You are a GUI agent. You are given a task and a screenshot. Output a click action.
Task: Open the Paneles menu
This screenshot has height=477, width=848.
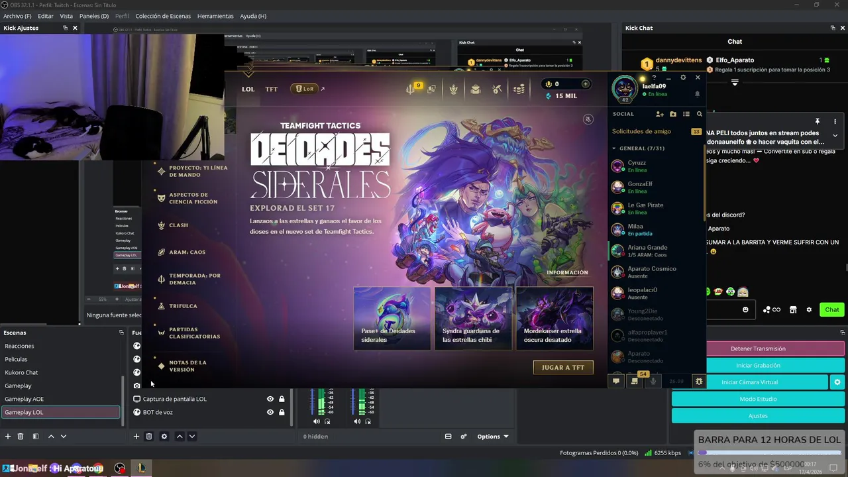click(x=94, y=16)
